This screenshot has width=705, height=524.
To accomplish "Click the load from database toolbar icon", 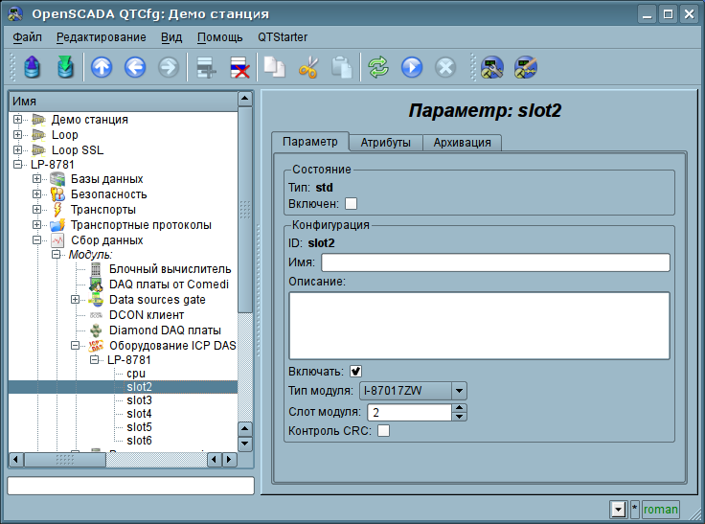I will pos(33,67).
